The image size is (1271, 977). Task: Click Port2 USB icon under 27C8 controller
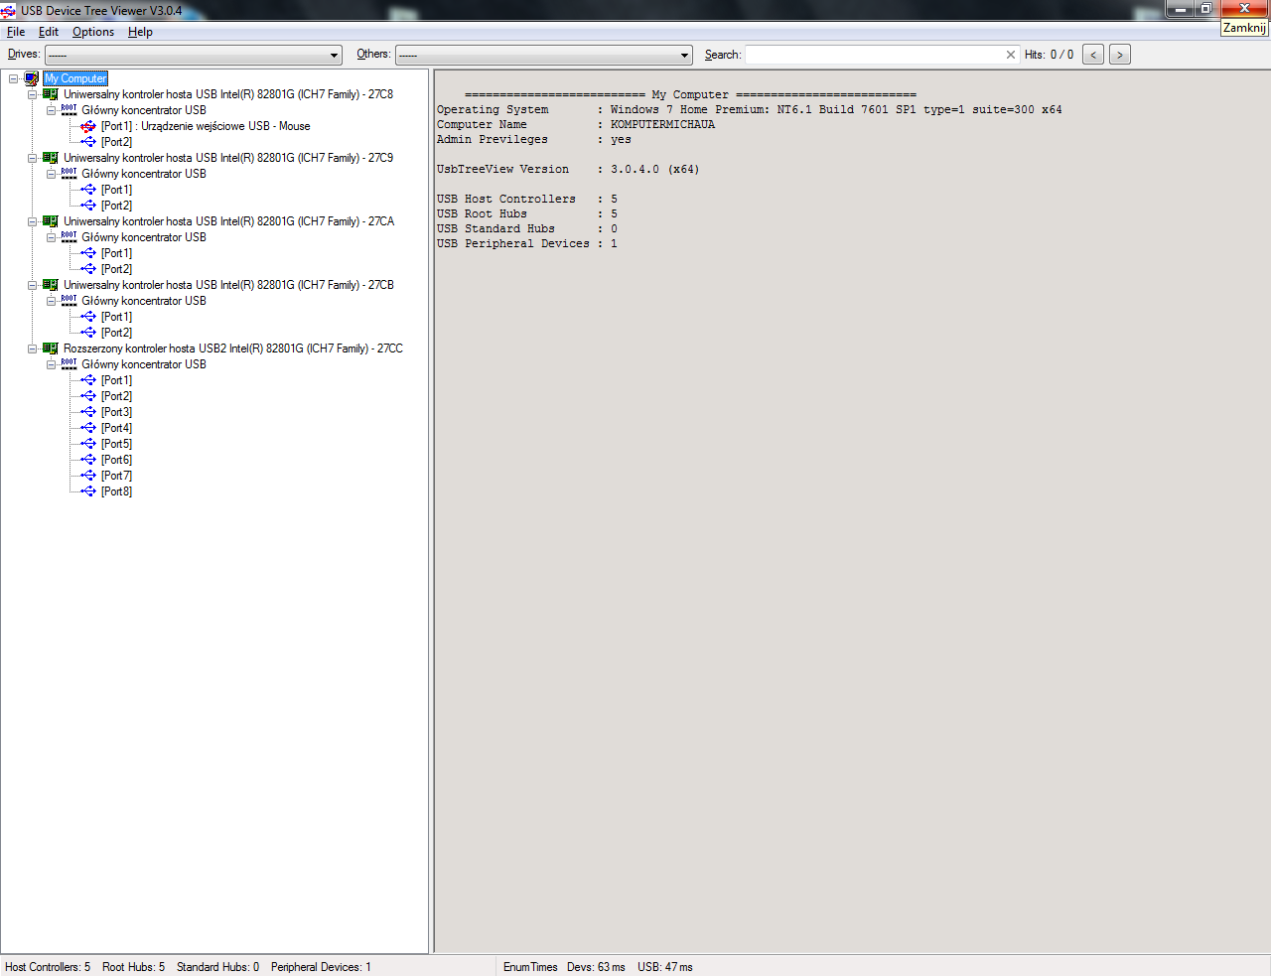click(88, 142)
